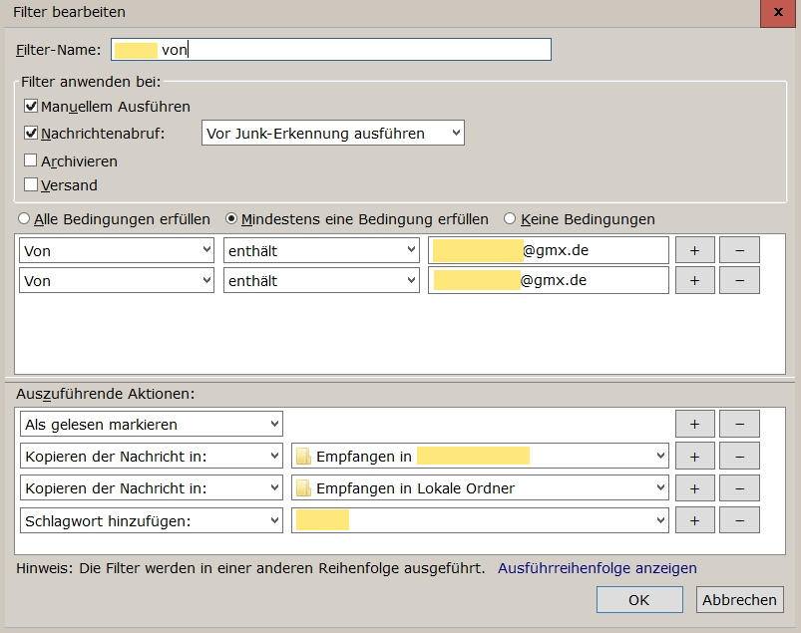Open 'Vor Junk-Erkennung ausführen' dropdown

coord(332,134)
